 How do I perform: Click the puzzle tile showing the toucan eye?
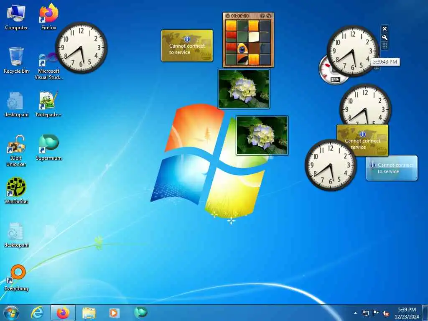[242, 48]
